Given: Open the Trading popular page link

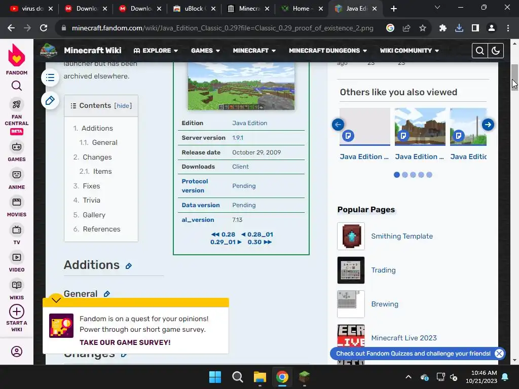Looking at the screenshot, I should [x=383, y=270].
